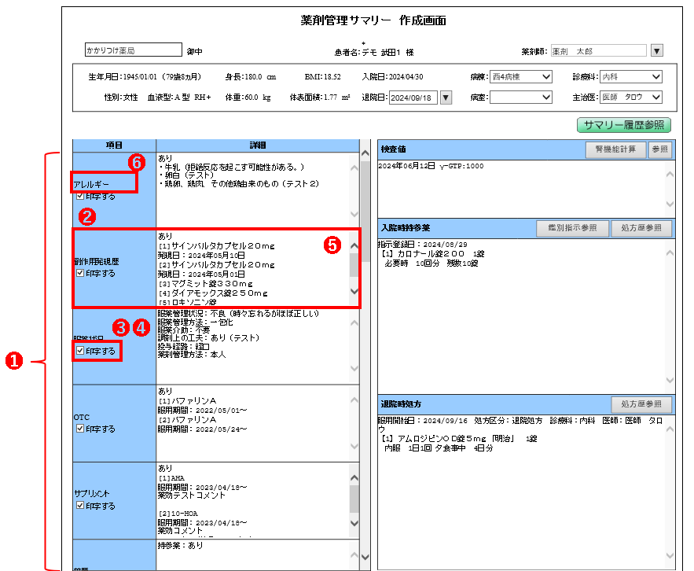
Task: Open the calendar arrow next to 退院日
Action: point(446,98)
